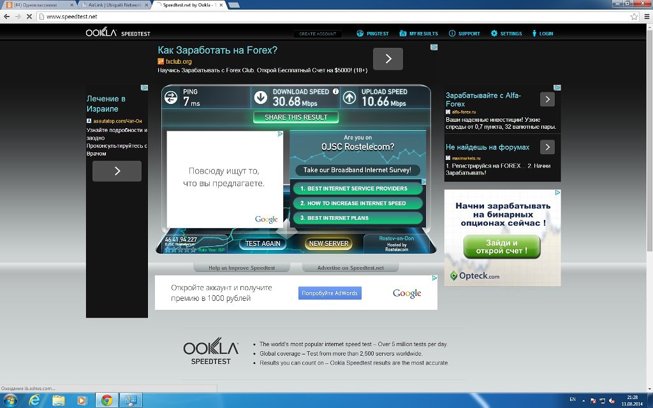This screenshot has height=408, width=653.
Task: Click the Chrome back arrow
Action: click(x=6, y=16)
